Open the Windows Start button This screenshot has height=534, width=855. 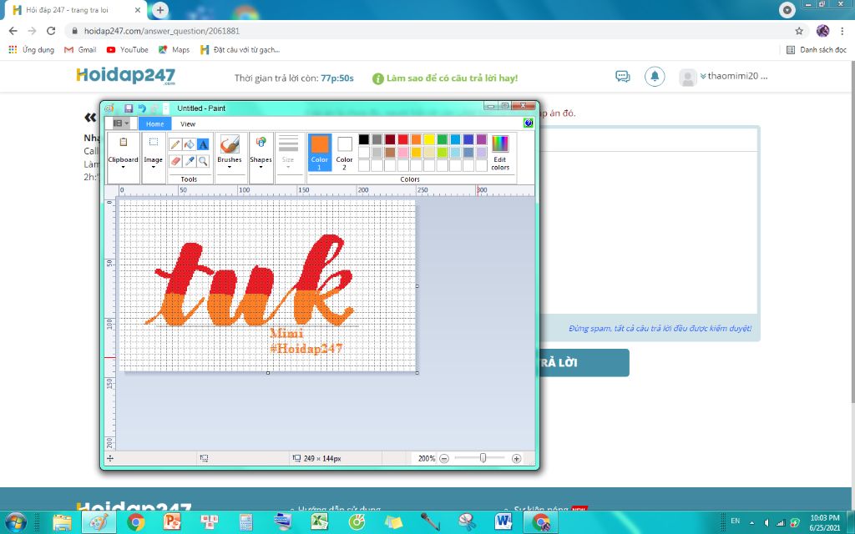[x=15, y=522]
